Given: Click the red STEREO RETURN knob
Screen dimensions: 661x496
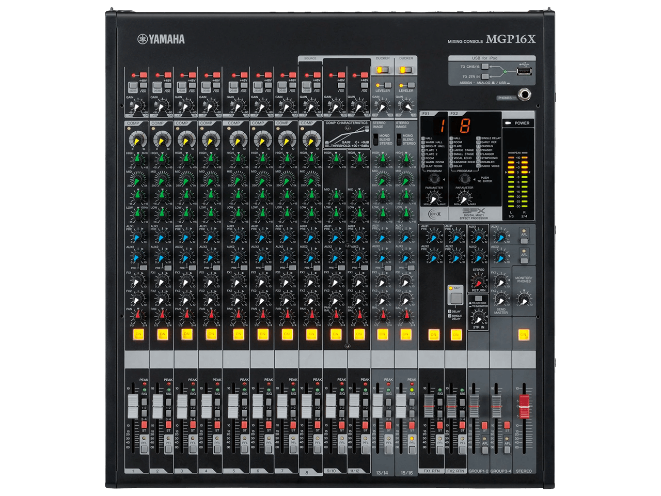Looking at the screenshot, I should point(479,282).
